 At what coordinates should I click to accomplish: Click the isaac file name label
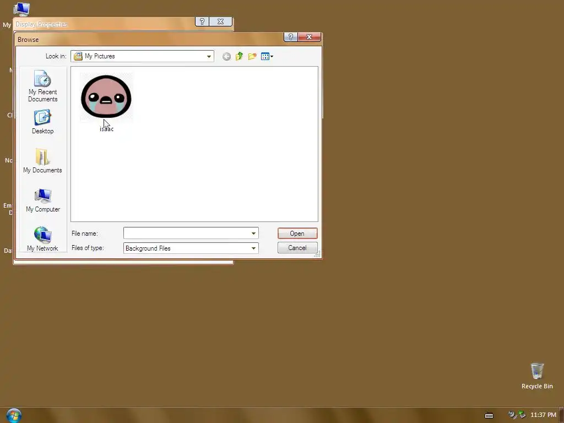pyautogui.click(x=106, y=129)
